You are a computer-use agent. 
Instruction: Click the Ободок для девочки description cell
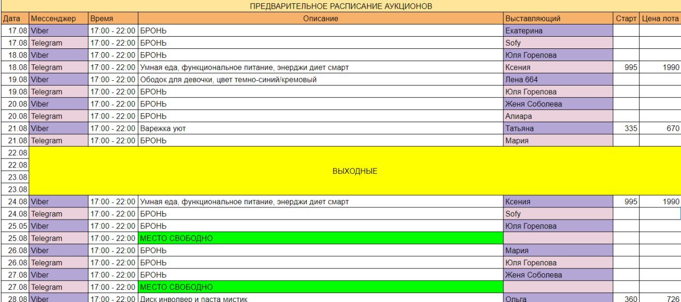(x=321, y=80)
